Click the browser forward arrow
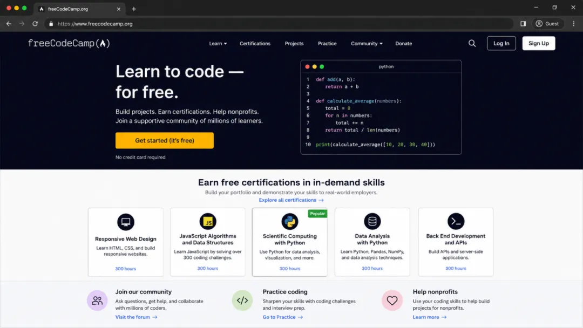The image size is (583, 328). tap(22, 24)
